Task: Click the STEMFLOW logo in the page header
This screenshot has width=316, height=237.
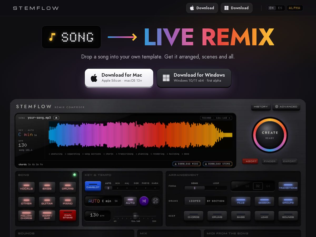Action: pyautogui.click(x=36, y=8)
